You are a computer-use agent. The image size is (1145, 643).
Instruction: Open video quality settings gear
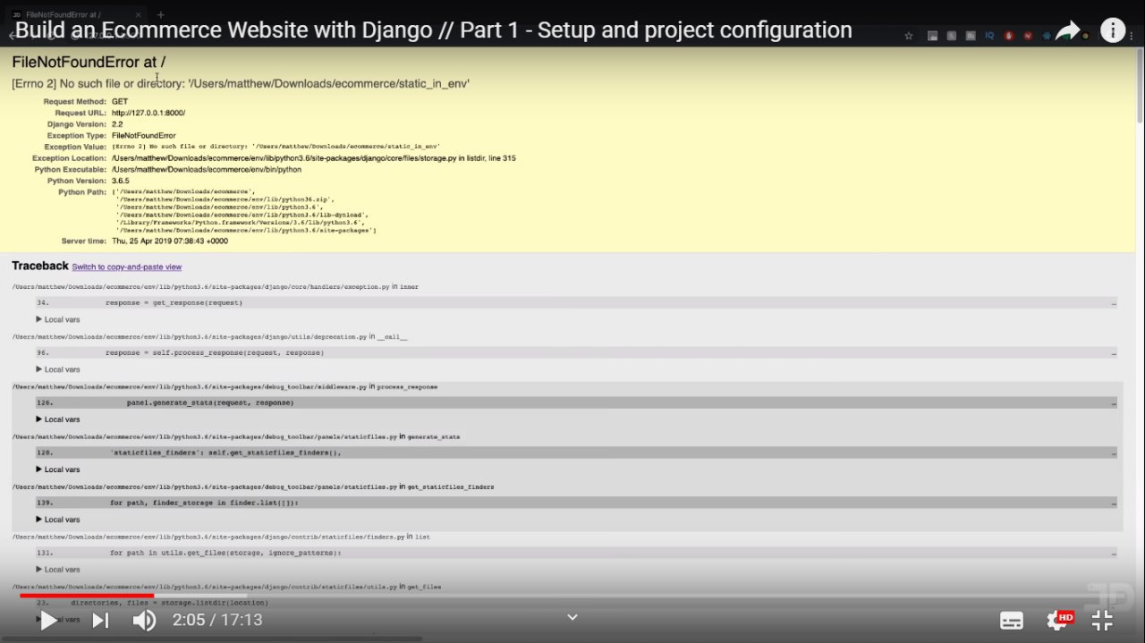1058,621
